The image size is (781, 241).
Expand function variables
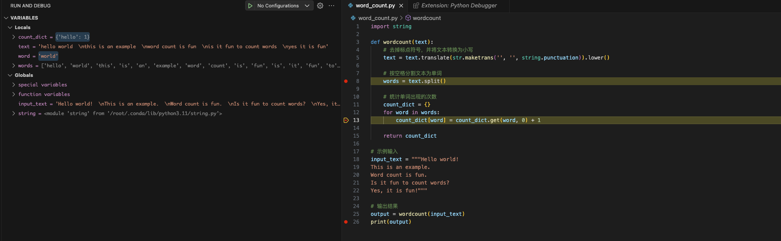coord(14,94)
